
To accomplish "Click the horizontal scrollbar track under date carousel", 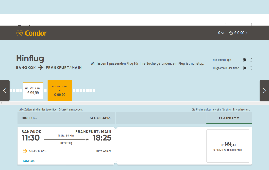I will tap(134, 103).
